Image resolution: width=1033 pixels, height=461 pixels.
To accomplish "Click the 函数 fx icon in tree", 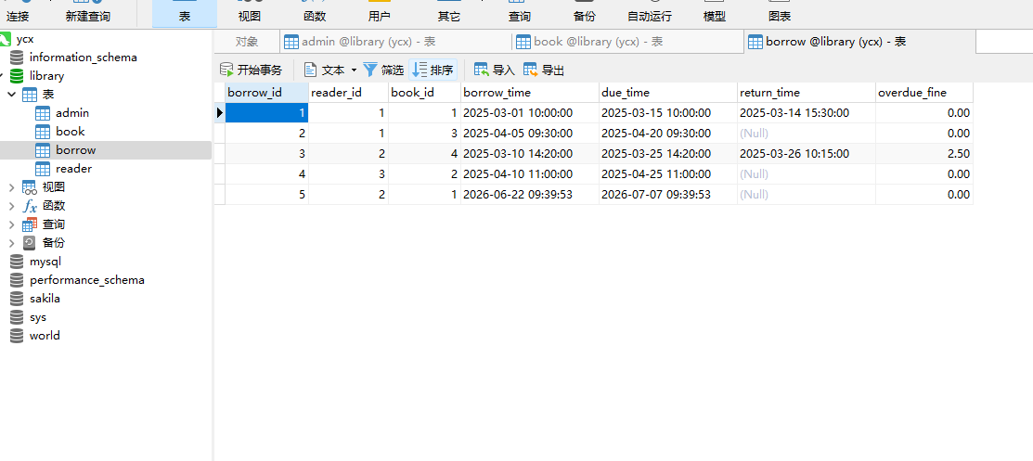I will 30,206.
